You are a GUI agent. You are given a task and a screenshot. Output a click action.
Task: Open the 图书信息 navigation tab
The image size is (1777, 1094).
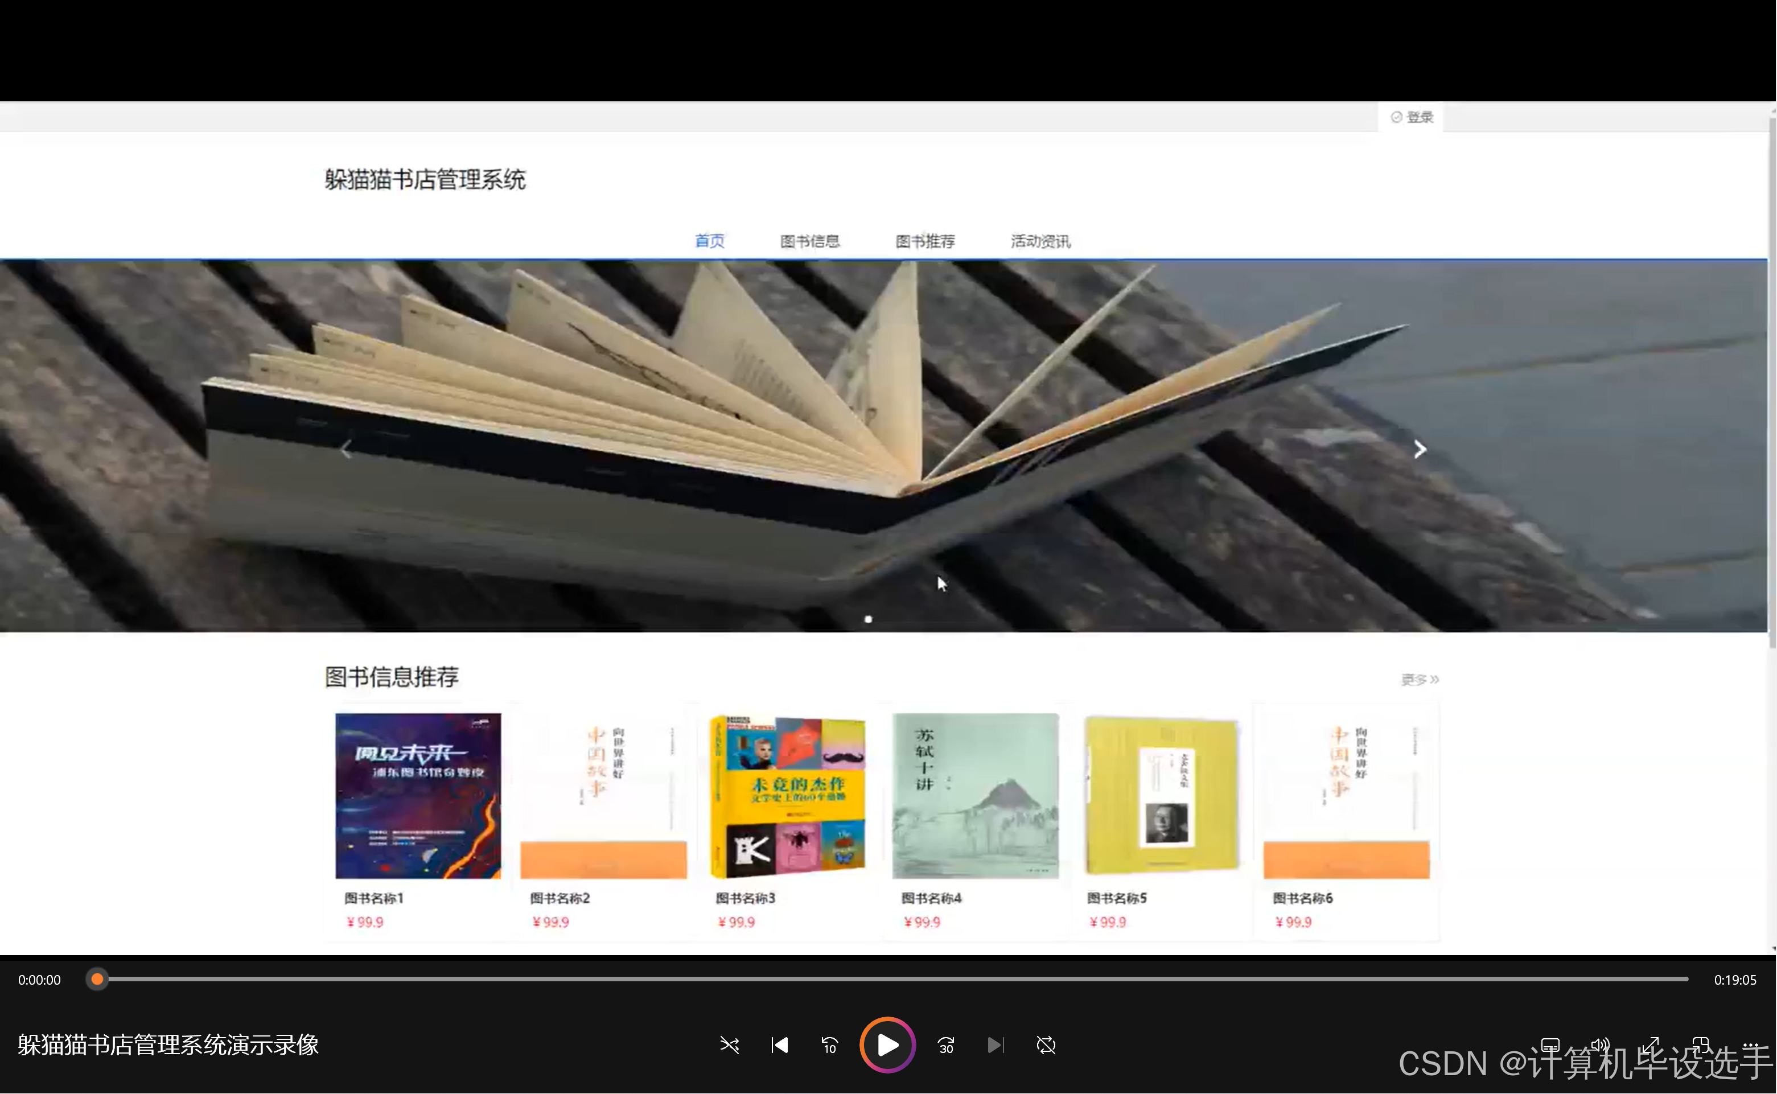[x=809, y=241]
